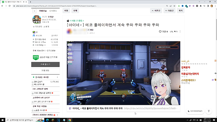Screen dimensions: 217x122
Task: Open the purple circle extension icon
Action: pos(193,6)
